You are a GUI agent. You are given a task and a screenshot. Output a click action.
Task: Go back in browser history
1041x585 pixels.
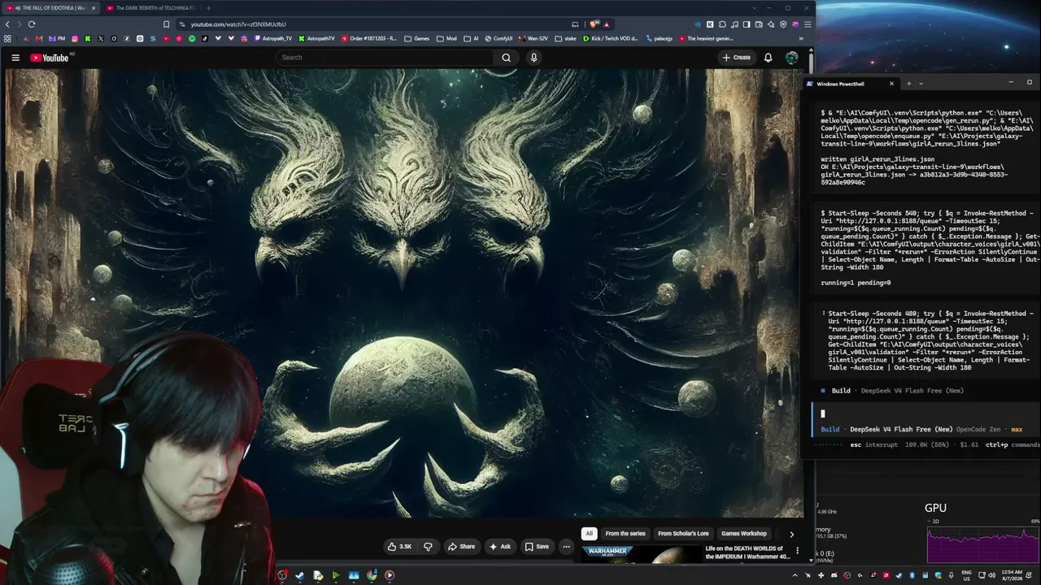coord(8,24)
